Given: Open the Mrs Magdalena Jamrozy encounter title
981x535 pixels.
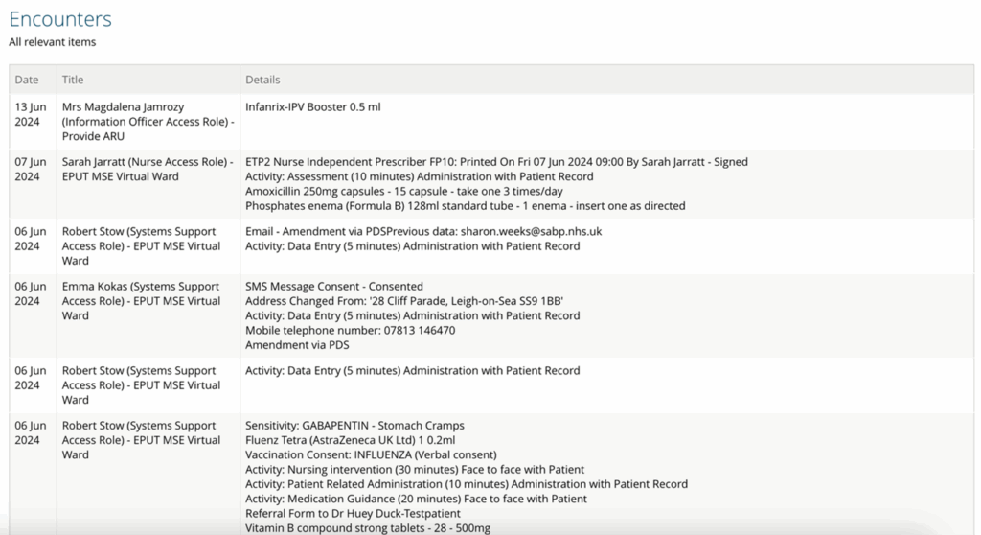Looking at the screenshot, I should [148, 122].
